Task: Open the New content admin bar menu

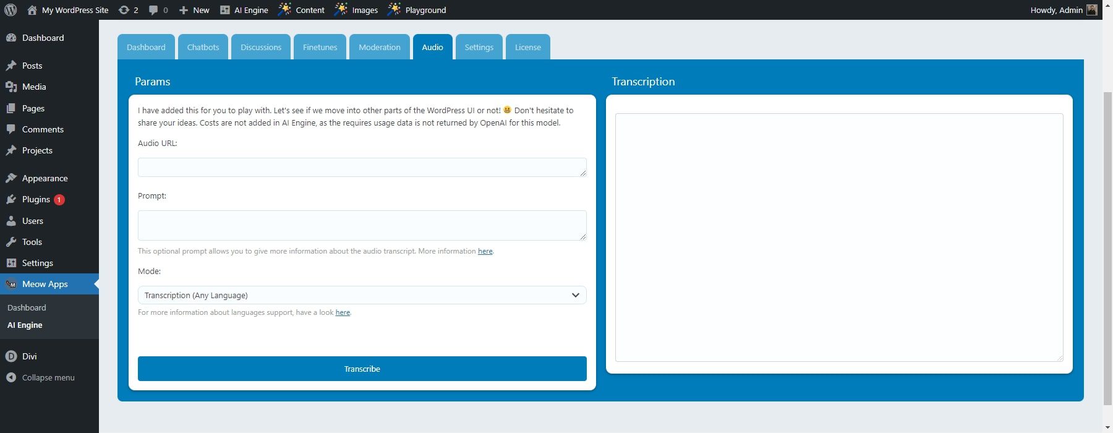Action: coord(194,10)
